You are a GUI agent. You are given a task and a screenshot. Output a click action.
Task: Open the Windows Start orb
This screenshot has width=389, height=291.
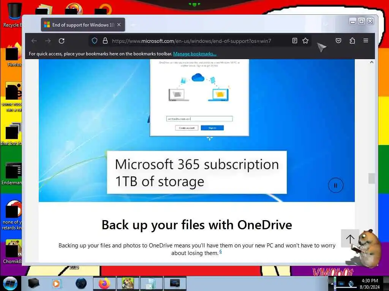(10, 283)
